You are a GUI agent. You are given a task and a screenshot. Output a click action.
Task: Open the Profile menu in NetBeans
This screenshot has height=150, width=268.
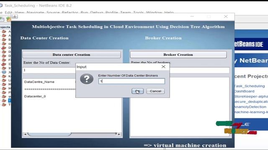click(112, 12)
